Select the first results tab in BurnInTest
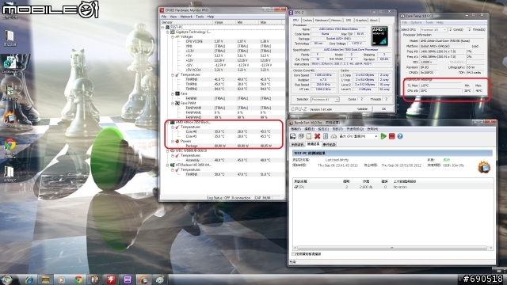This screenshot has height=285, width=507. coord(297,144)
